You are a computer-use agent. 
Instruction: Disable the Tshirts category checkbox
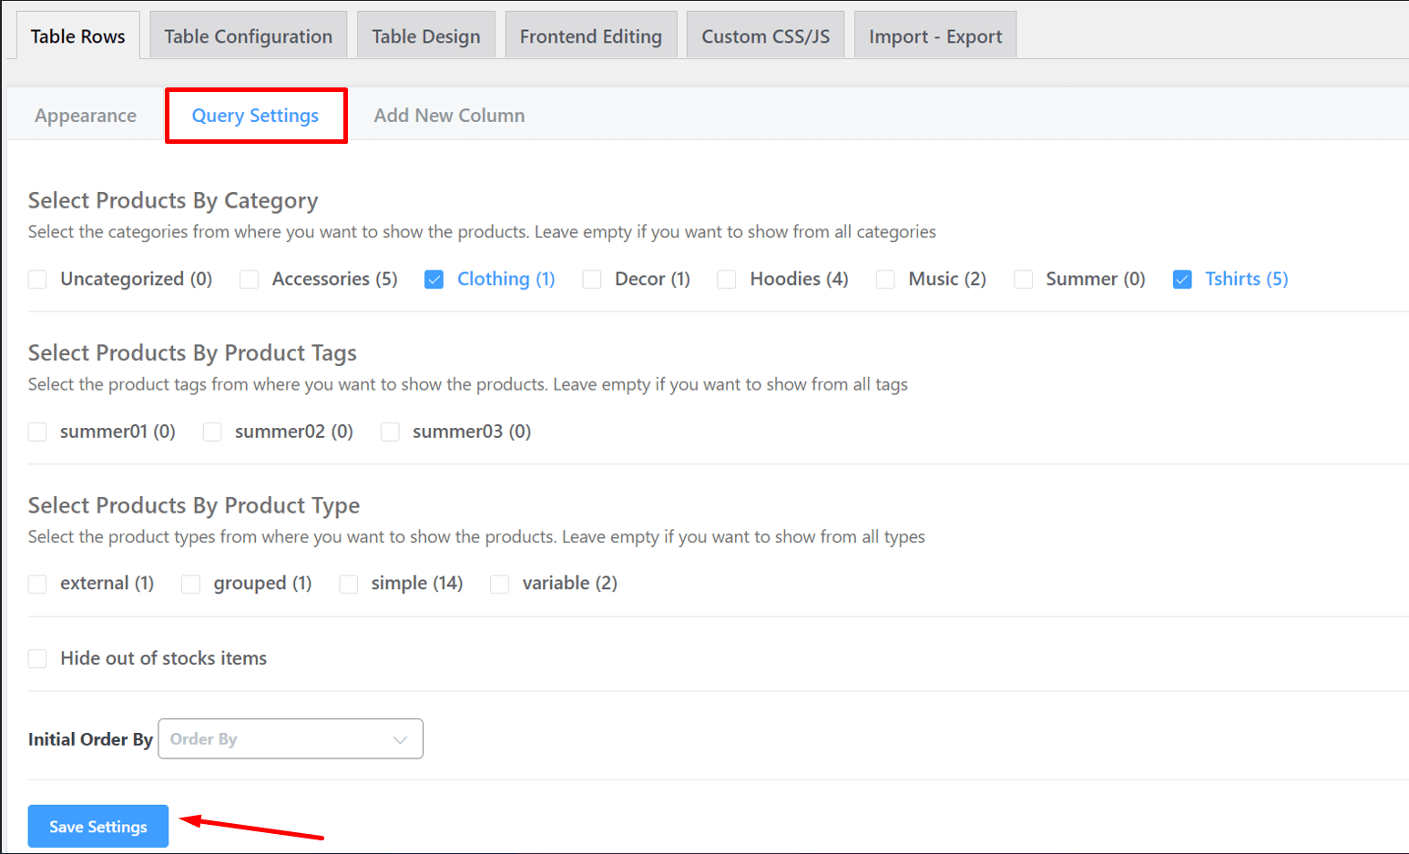pos(1181,280)
